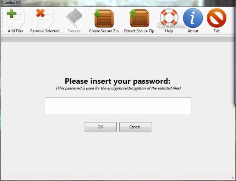Open Create Secure Zip crate icon
Image resolution: width=236 pixels, height=181 pixels.
tap(104, 18)
